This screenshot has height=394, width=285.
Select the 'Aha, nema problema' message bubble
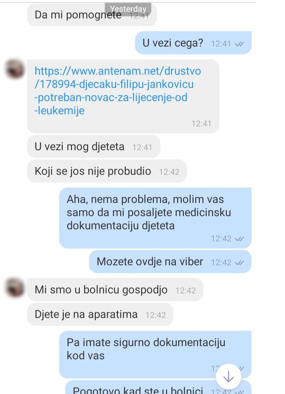[x=155, y=218]
